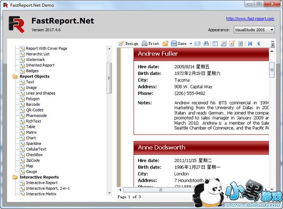Open Find with the binoculars icon
Image resolution: width=283 pixels, height=209 pixels.
coord(206,44)
